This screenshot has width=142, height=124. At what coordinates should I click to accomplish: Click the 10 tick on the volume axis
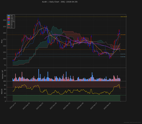click(x=5, y=76)
